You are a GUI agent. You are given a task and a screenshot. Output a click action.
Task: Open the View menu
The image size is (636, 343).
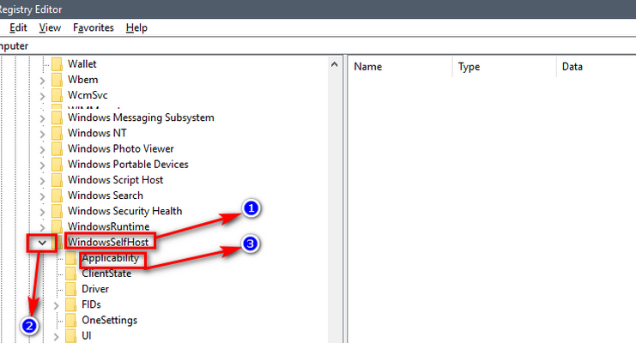pos(50,27)
